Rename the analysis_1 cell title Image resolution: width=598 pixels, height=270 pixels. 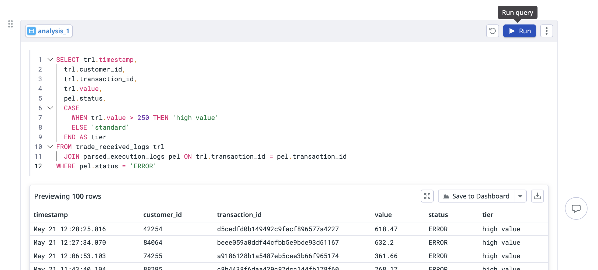pyautogui.click(x=54, y=31)
